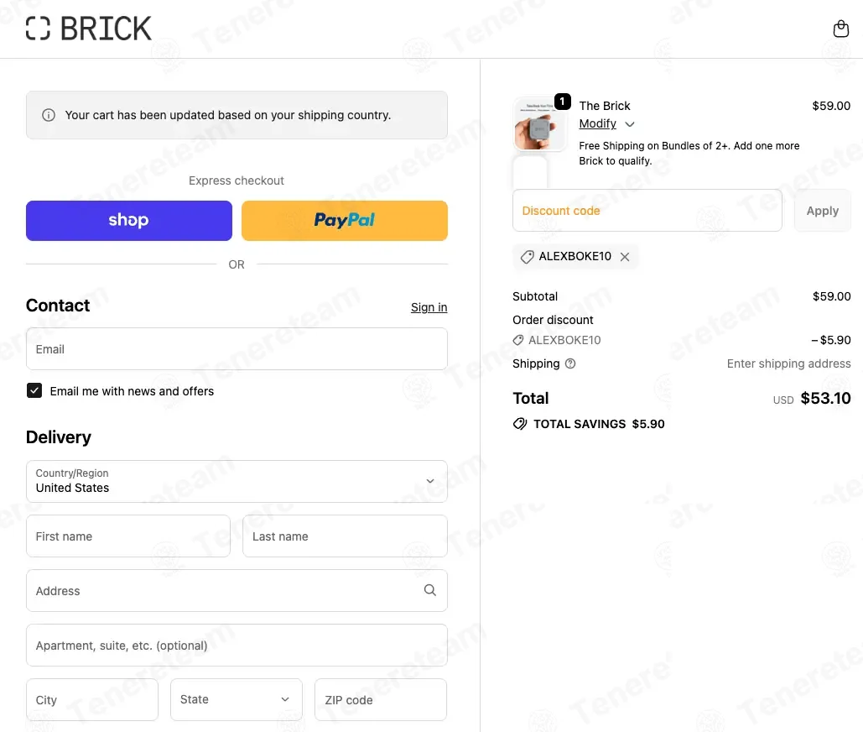Click into the Discount code field

point(647,211)
